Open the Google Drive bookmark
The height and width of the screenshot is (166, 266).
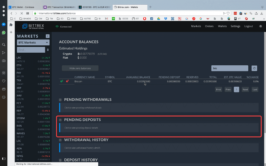point(159,19)
